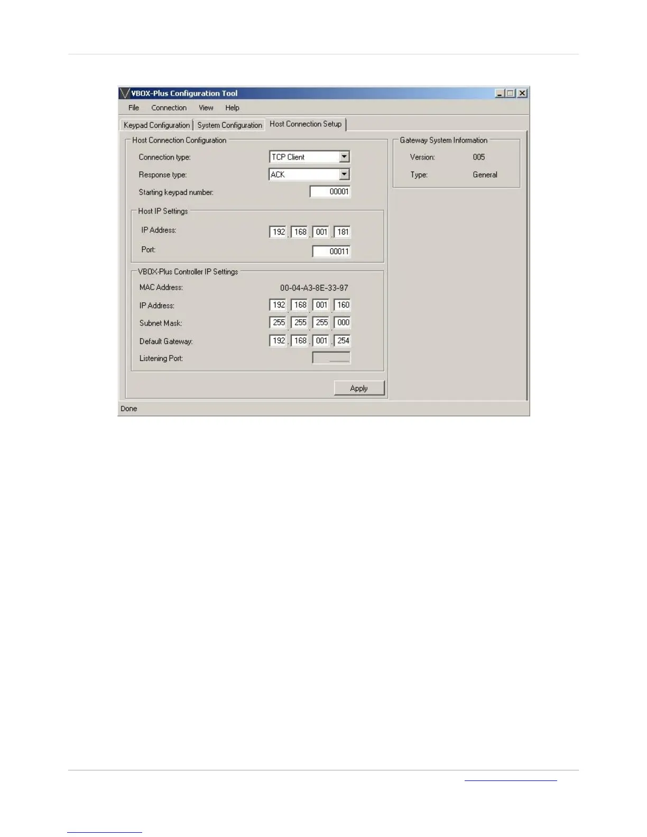Viewport: 647px width, 837px height.
Task: Click Subnet Mask last octet 000
Action: (342, 322)
